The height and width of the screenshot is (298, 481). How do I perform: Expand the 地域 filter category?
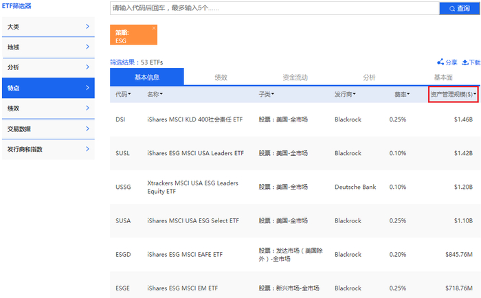pyautogui.click(x=48, y=47)
